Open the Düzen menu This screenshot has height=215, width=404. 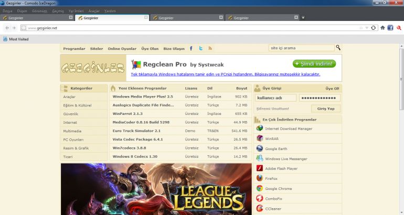22,11
